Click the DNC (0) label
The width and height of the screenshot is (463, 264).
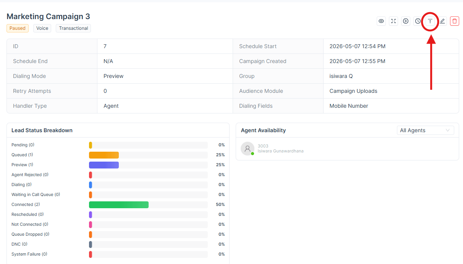[19, 244]
